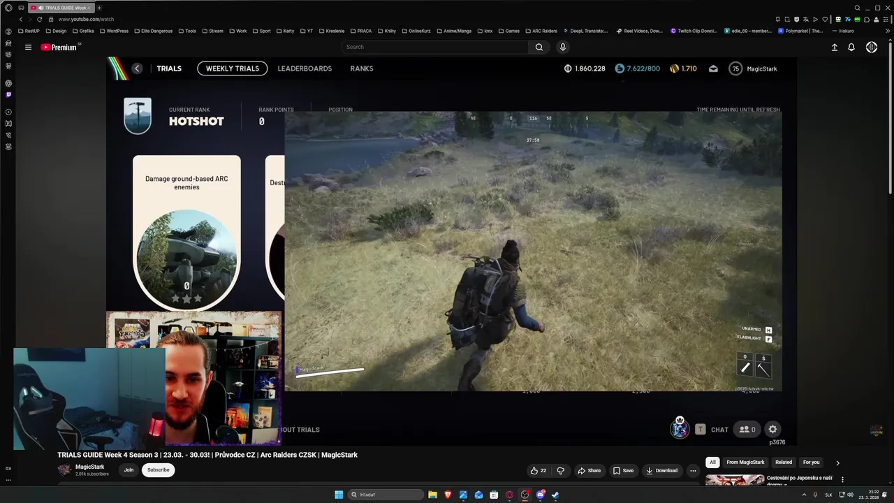
Task: Click the YouTube search magnifier button
Action: point(538,47)
